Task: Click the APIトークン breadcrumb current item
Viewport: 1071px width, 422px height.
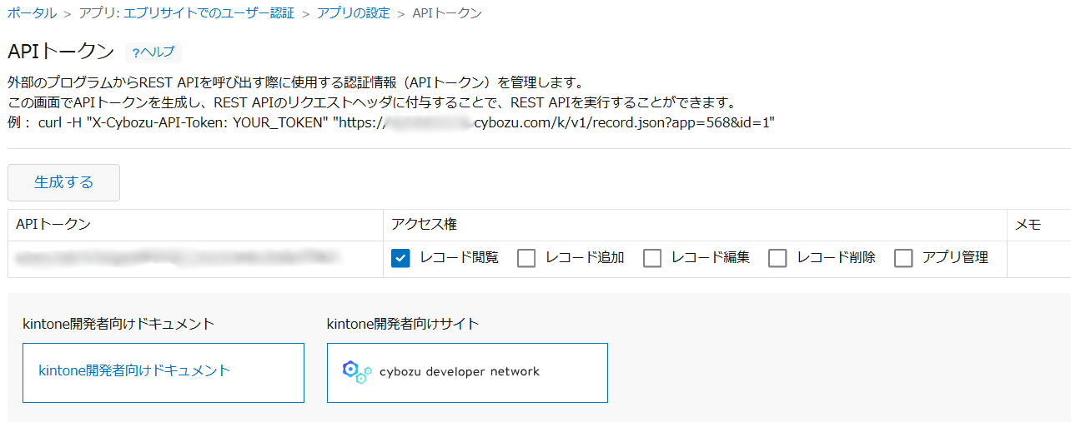Action: 447,13
